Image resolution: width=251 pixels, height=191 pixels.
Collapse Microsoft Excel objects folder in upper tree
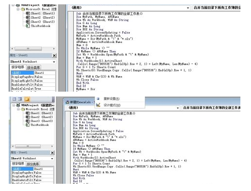(x=18, y=9)
